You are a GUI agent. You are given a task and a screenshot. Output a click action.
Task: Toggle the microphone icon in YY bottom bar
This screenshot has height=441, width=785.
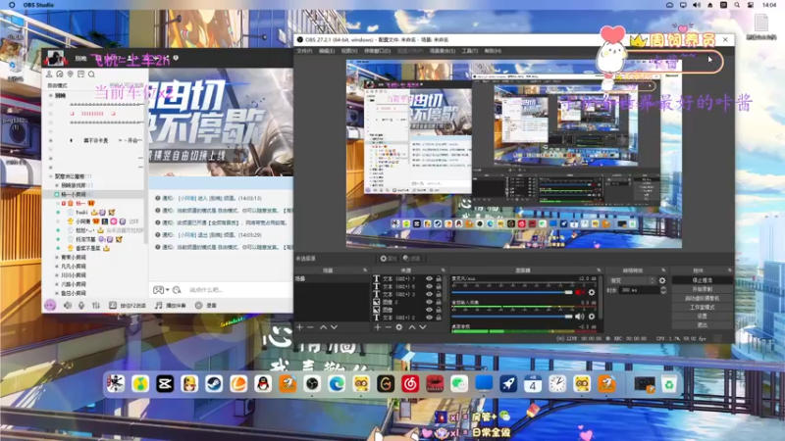pyautogui.click(x=81, y=305)
